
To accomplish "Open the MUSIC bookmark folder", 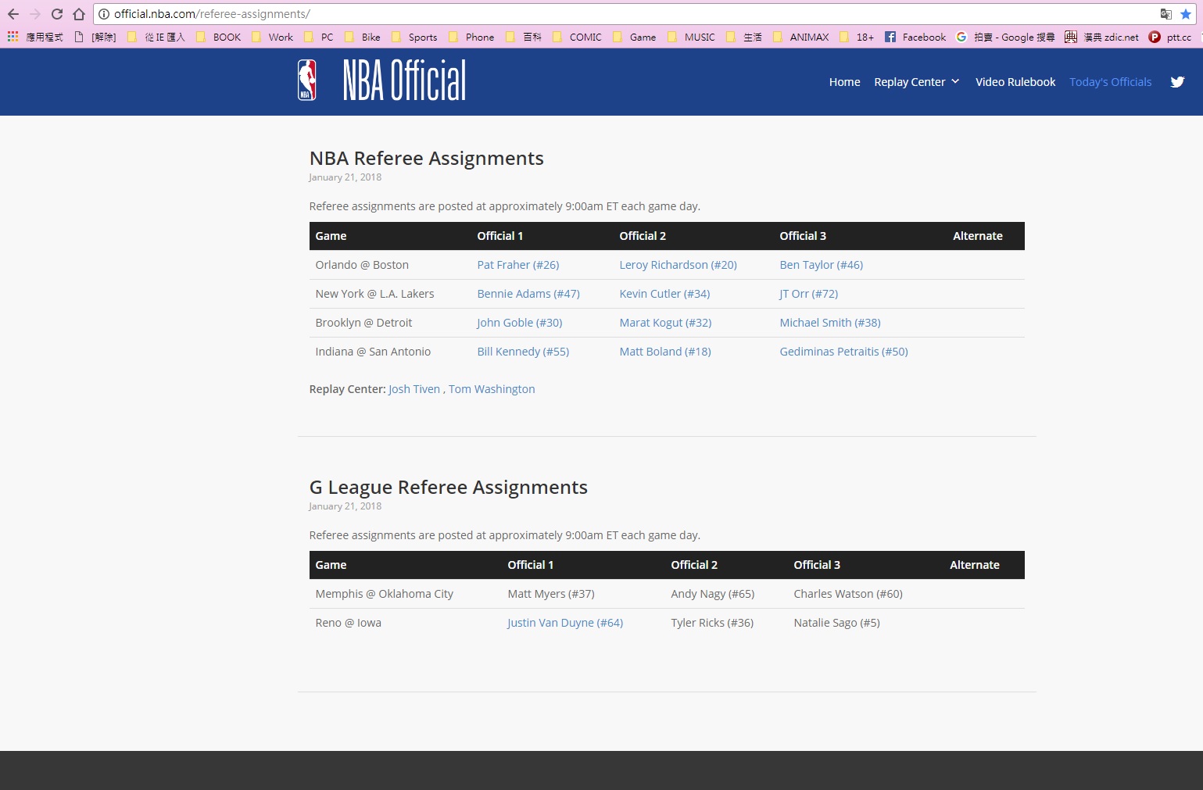I will coord(691,37).
